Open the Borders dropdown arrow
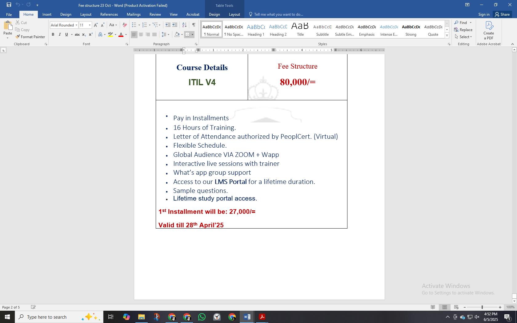Image resolution: width=517 pixels, height=323 pixels. coord(192,34)
